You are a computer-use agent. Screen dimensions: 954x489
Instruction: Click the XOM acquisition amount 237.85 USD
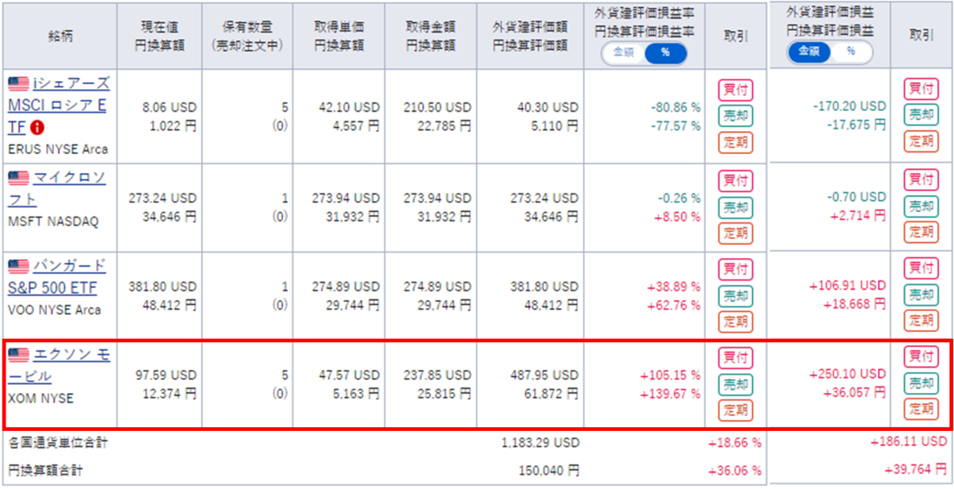point(437,375)
